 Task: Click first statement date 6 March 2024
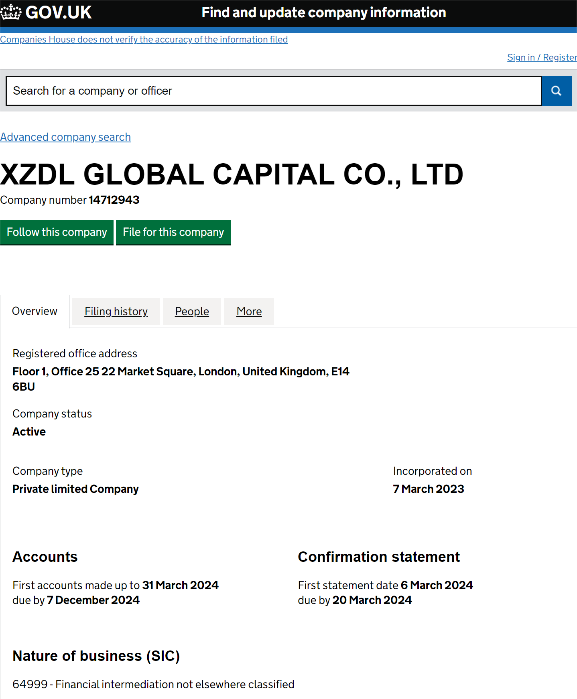click(437, 586)
